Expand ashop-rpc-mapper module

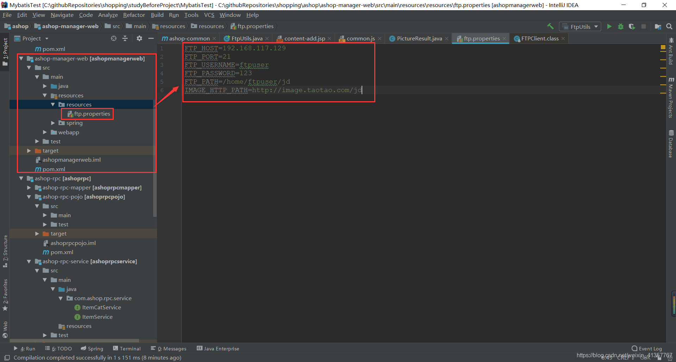click(29, 187)
